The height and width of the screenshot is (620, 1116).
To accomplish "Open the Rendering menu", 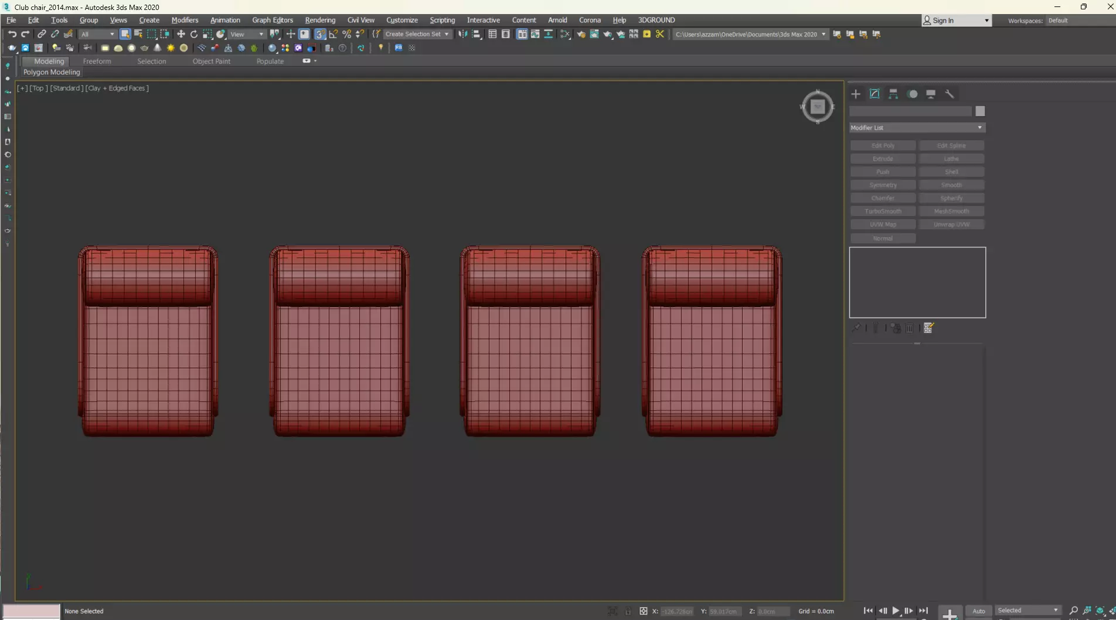I will [x=320, y=20].
